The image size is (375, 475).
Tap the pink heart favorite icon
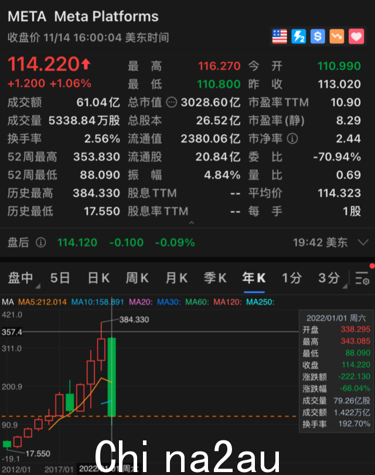pos(356,37)
